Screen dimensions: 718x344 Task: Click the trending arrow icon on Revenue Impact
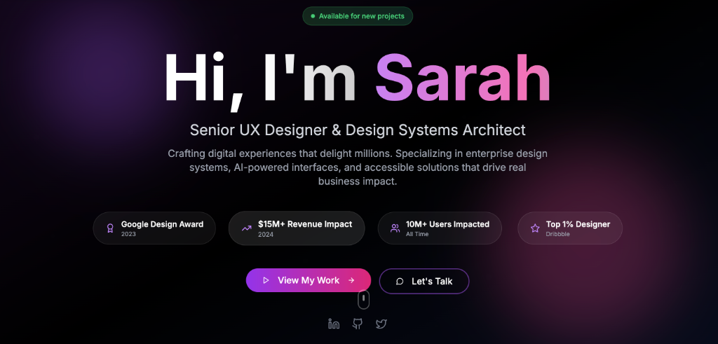tap(247, 228)
